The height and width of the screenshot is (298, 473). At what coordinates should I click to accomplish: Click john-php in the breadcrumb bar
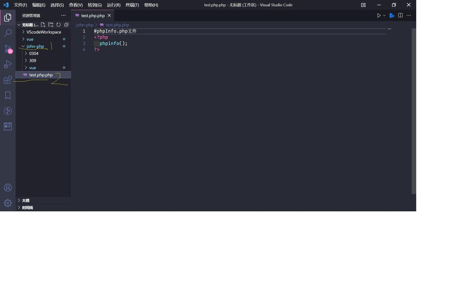click(x=84, y=25)
